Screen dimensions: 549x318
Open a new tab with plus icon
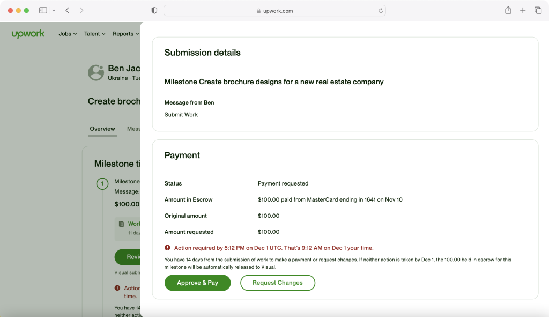point(523,10)
